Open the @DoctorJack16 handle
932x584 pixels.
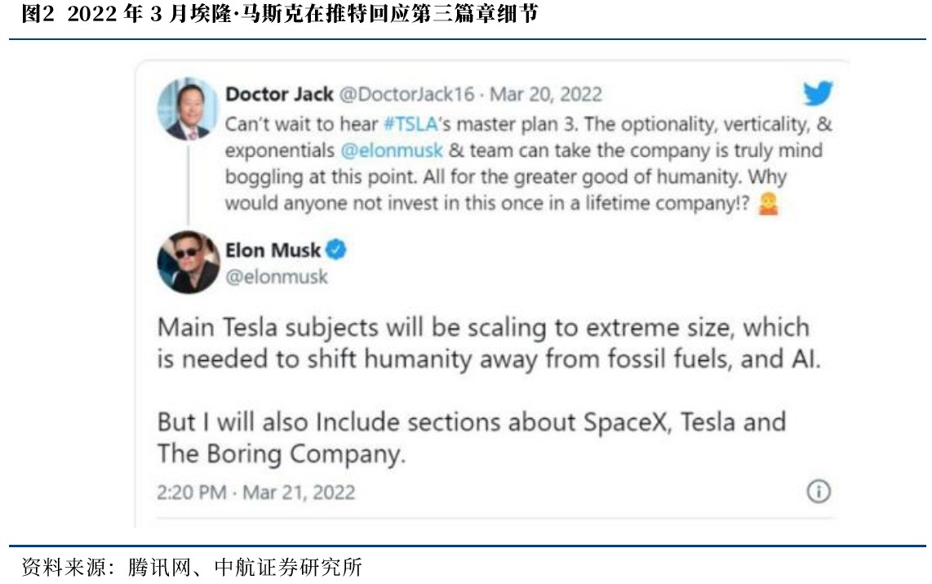406,94
